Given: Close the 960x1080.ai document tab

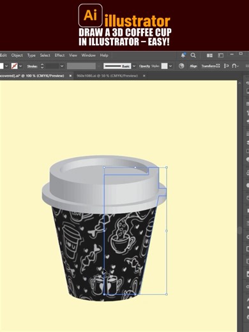Looking at the screenshot, I should pyautogui.click(x=144, y=76).
